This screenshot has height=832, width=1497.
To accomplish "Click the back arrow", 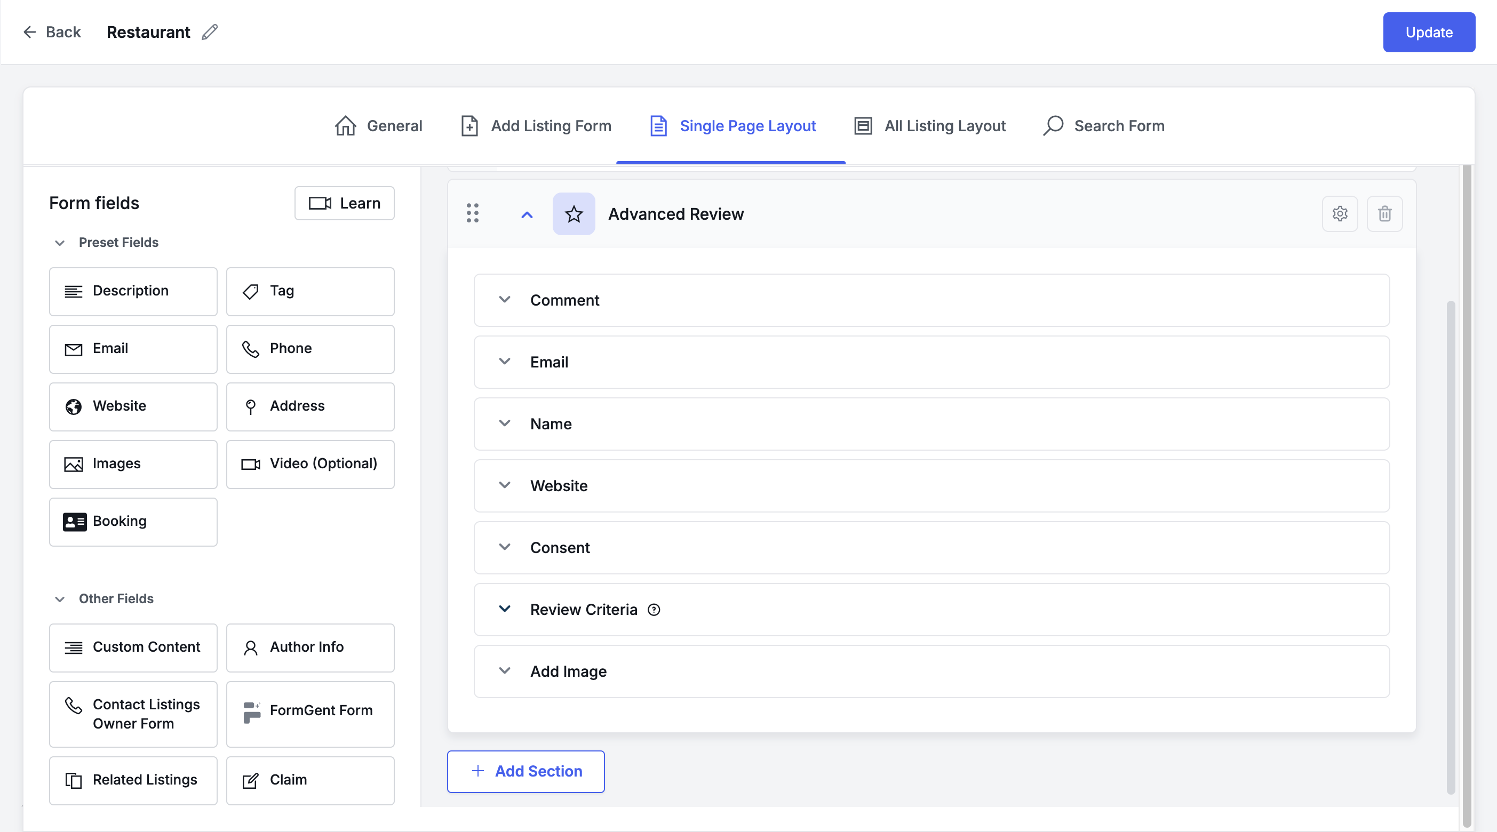I will pyautogui.click(x=29, y=32).
